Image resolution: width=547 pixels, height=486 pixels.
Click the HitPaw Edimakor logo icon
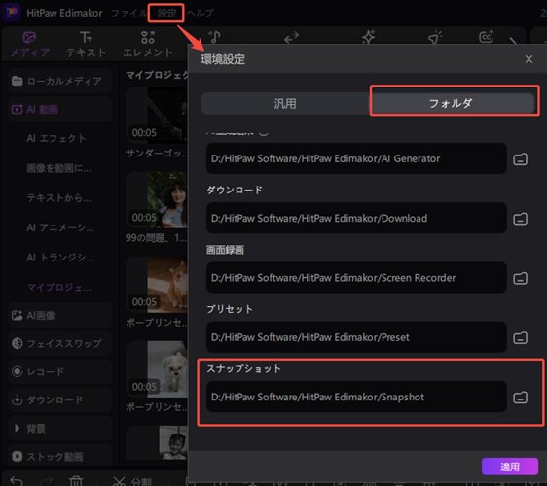(12, 13)
